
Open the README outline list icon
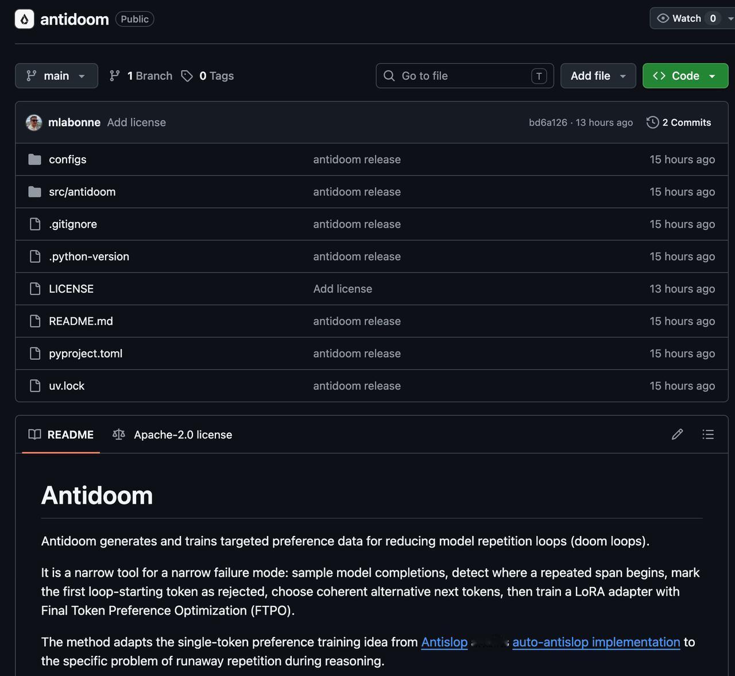coord(708,434)
